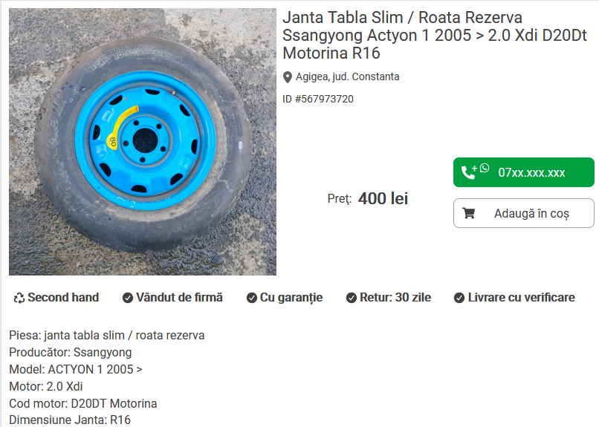This screenshot has height=427, width=599.
Task: Click the phone and WhatsApp icon
Action: (x=475, y=172)
